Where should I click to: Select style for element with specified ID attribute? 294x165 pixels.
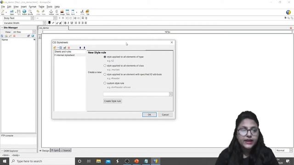105,74
